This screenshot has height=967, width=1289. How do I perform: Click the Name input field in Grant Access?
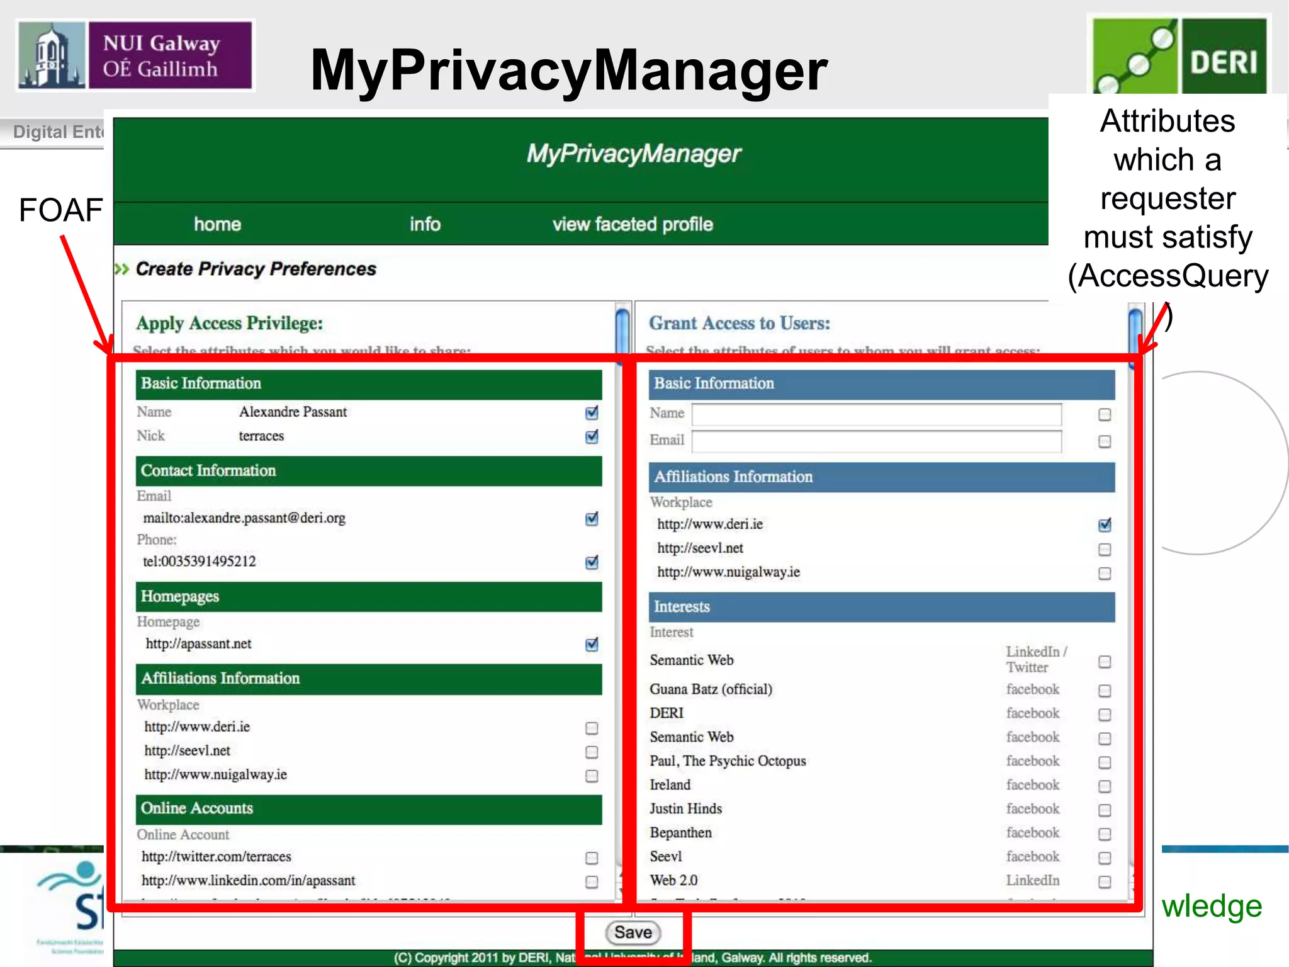coord(877,414)
